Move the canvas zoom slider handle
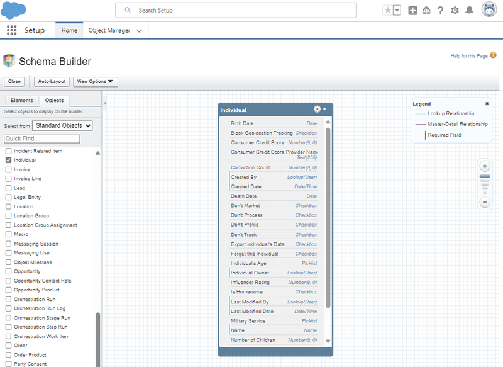Image resolution: width=503 pixels, height=367 pixels. (x=485, y=176)
